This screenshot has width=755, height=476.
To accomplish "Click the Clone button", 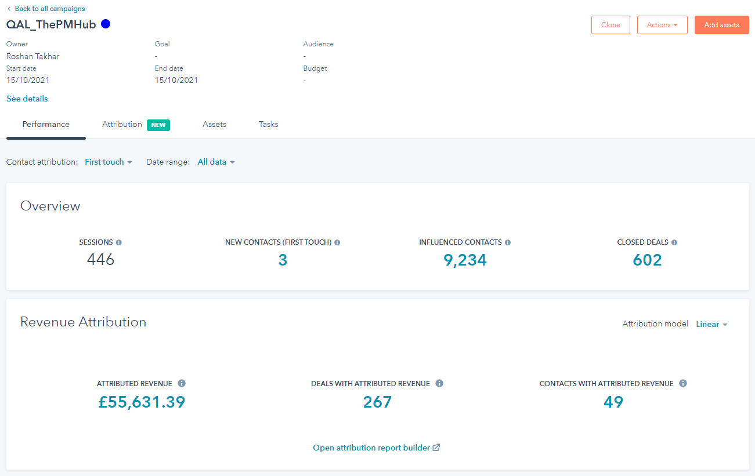I will point(610,25).
